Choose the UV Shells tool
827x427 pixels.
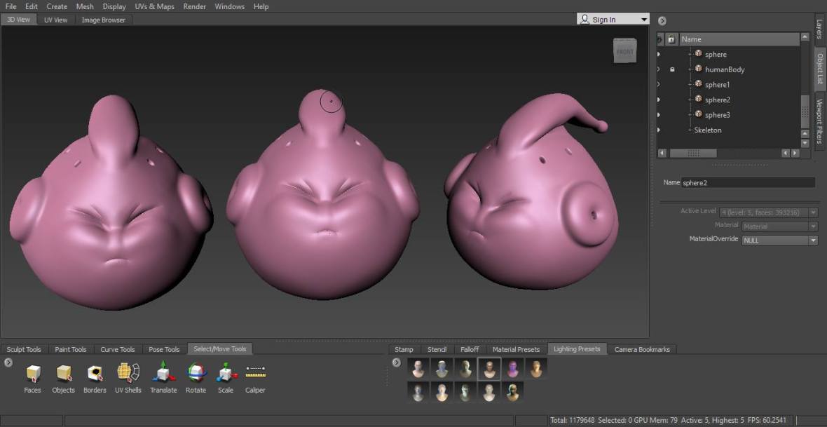click(128, 373)
